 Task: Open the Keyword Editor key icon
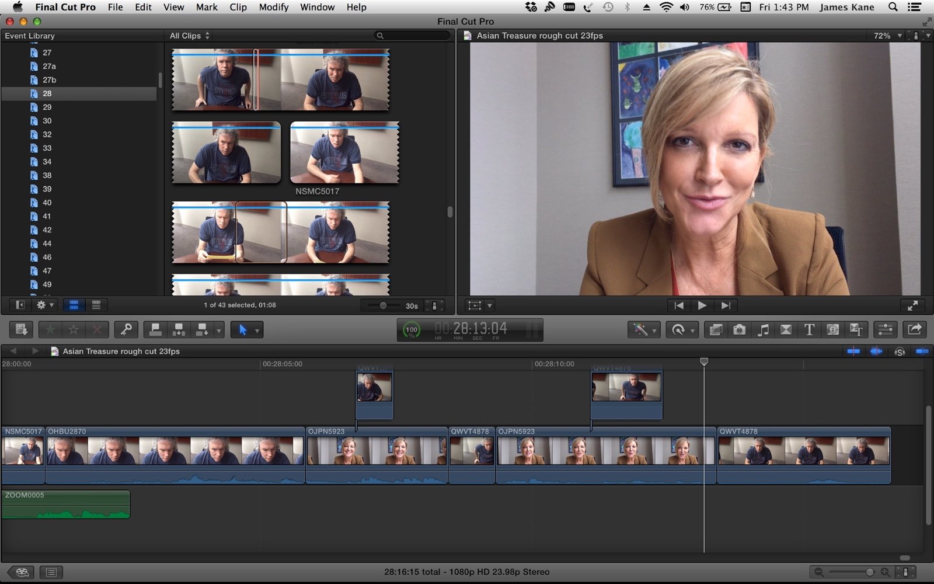tap(126, 330)
